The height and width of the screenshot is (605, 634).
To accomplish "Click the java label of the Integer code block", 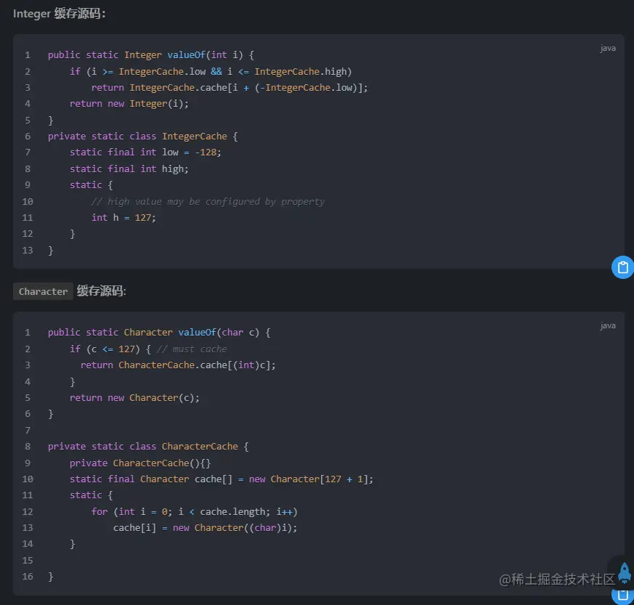I will (608, 48).
